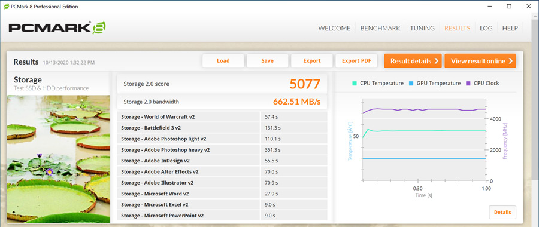This screenshot has width=539, height=227.
Task: Click the water lily Storage thumbnail
Action: [59, 159]
